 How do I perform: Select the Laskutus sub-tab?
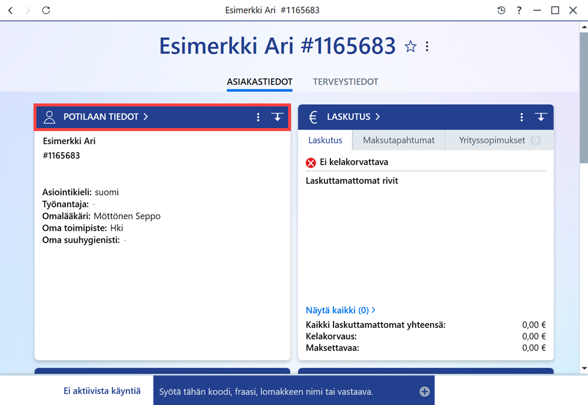pyautogui.click(x=325, y=140)
